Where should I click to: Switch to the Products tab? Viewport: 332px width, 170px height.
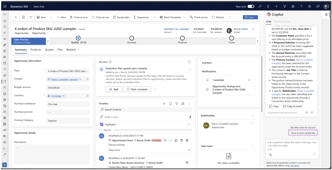(x=36, y=50)
